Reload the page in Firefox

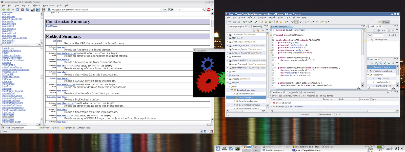pyautogui.click(x=17, y=10)
